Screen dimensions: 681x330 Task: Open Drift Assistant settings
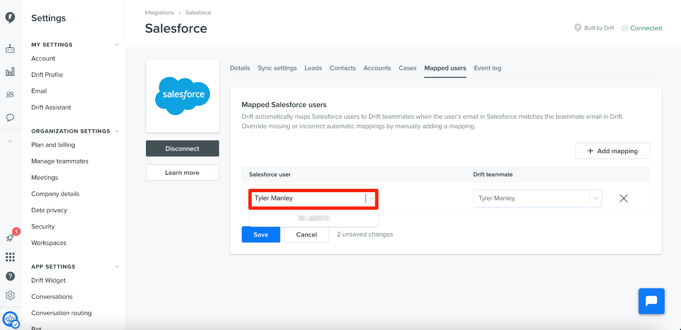point(51,107)
